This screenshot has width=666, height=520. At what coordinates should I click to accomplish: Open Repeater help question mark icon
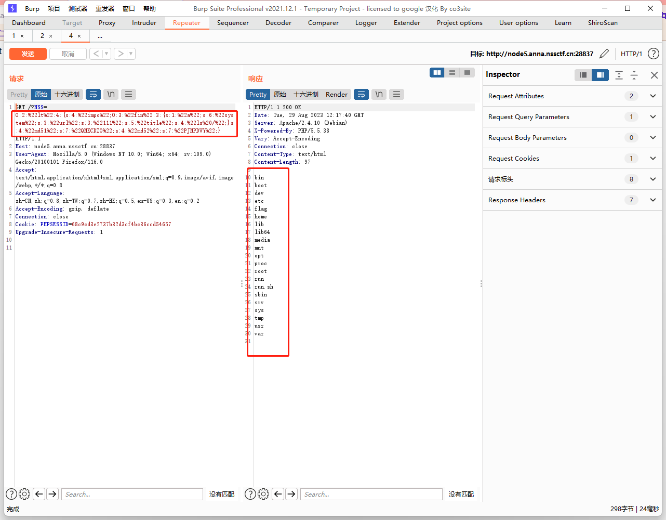point(654,54)
